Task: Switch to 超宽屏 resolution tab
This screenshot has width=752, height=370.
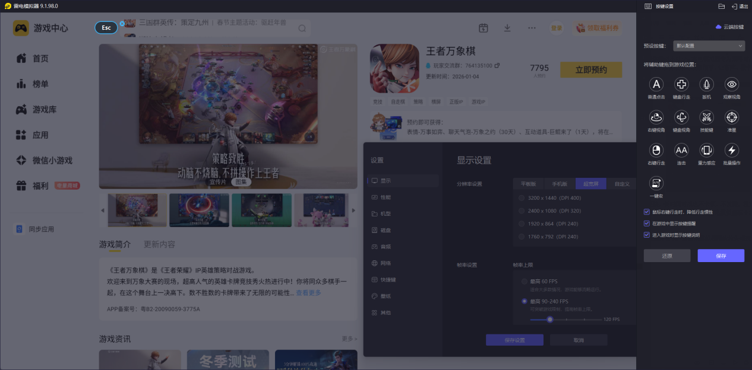Action: pos(590,184)
